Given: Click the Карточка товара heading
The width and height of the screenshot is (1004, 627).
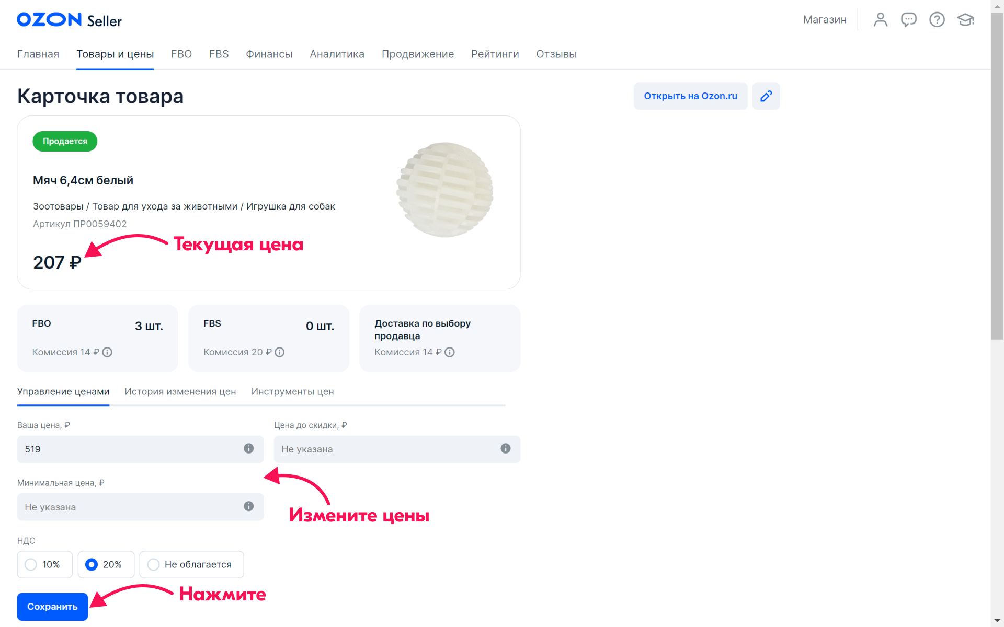Looking at the screenshot, I should tap(100, 96).
